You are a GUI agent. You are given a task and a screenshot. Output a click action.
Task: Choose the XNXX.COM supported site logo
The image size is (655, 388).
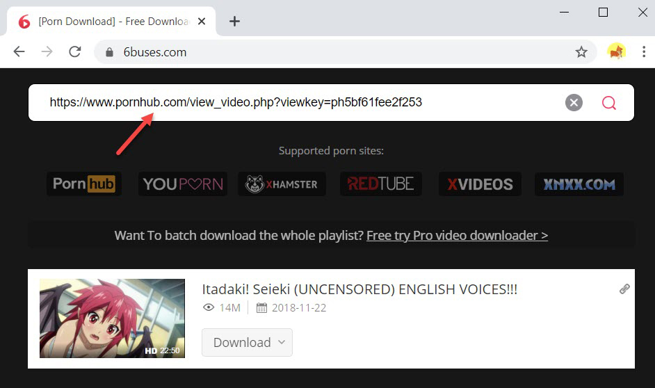pyautogui.click(x=579, y=184)
